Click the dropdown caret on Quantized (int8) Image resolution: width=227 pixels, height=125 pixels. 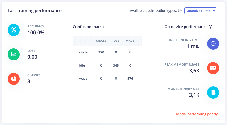(x=214, y=11)
